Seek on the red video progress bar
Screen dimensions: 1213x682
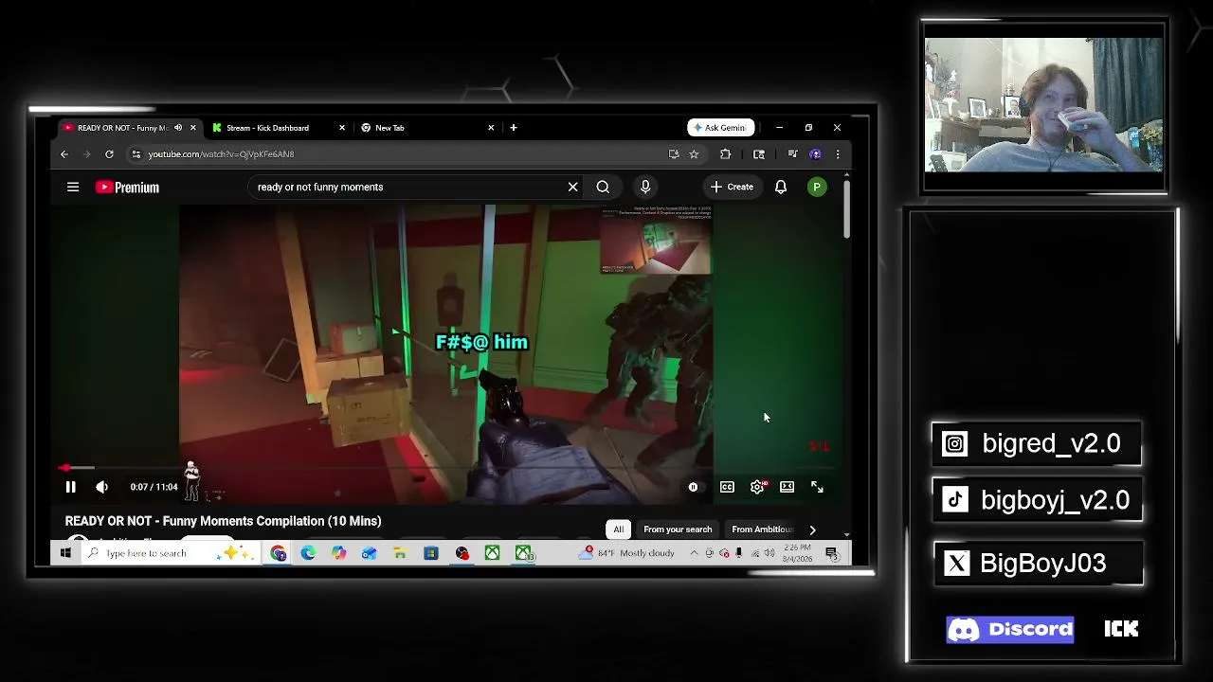pyautogui.click(x=446, y=468)
